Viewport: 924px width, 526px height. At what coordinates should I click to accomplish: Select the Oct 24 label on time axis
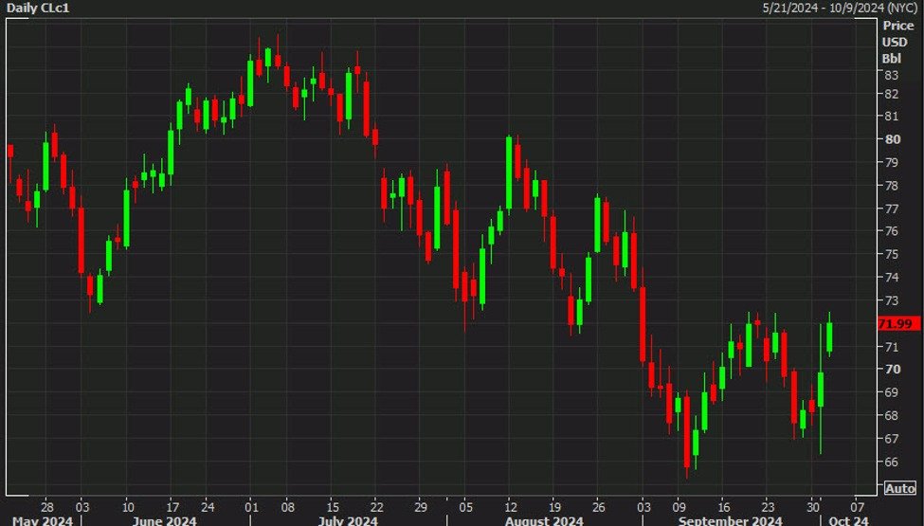[847, 520]
